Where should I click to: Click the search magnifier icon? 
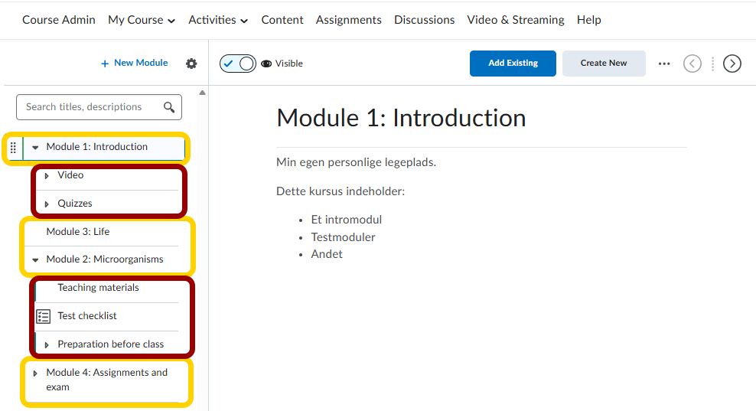pos(169,107)
